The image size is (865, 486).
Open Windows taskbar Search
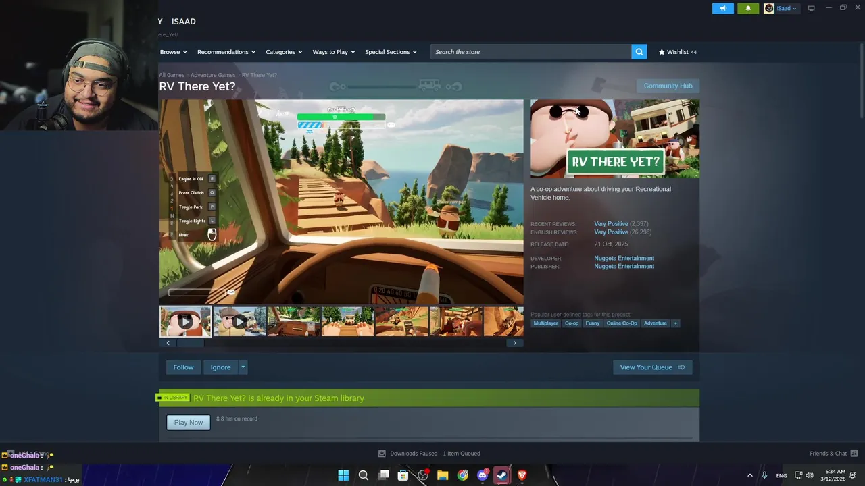(x=364, y=475)
